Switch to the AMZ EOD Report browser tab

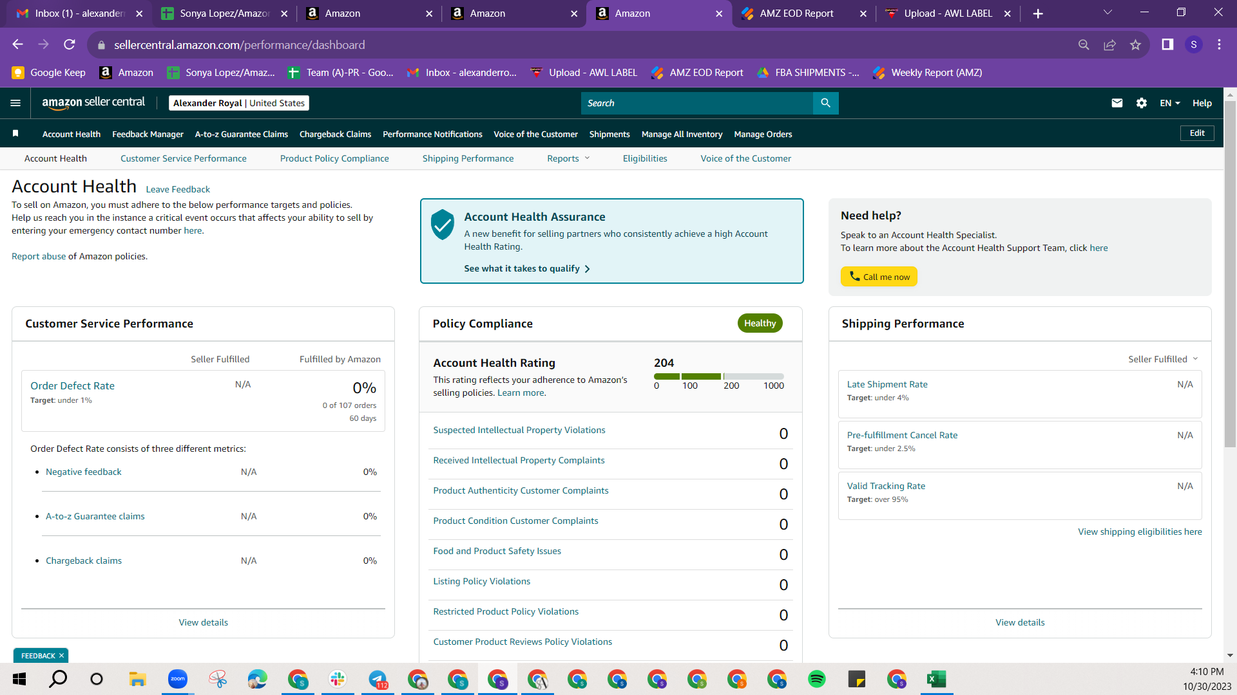pyautogui.click(x=803, y=14)
